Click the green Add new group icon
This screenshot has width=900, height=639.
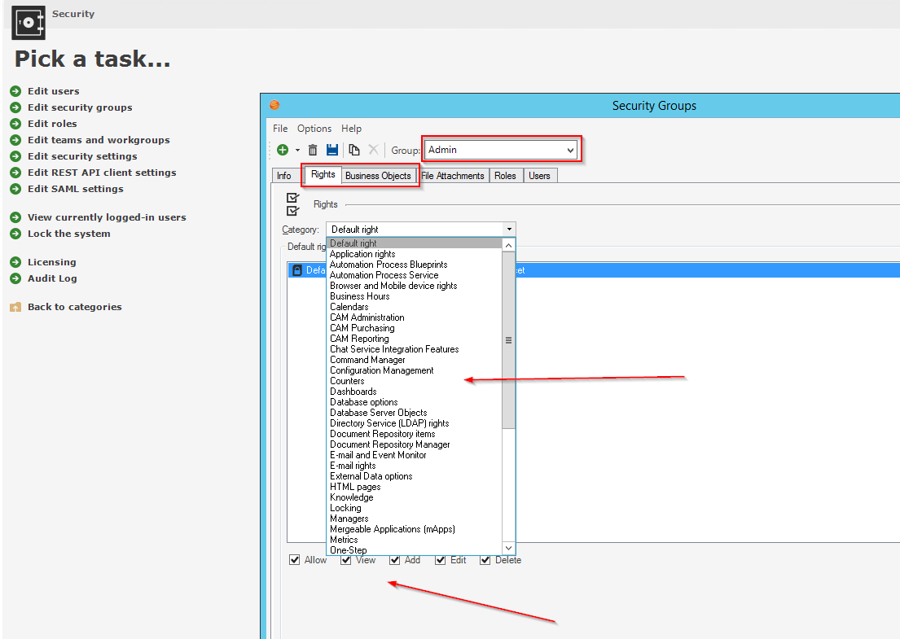[x=282, y=150]
